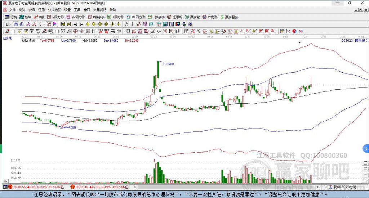Open the 公式选股 menu

[54, 10]
